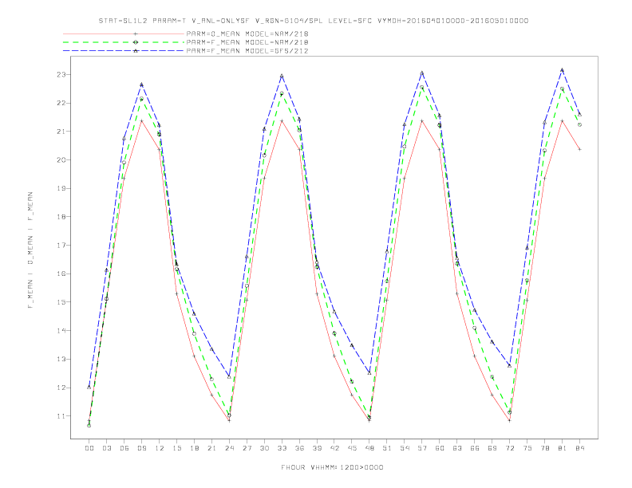The image size is (632, 488).
Task: Click the vertical y-axis label F_MEAN | O_MEAN | F_MEAN
Action: (x=30, y=250)
